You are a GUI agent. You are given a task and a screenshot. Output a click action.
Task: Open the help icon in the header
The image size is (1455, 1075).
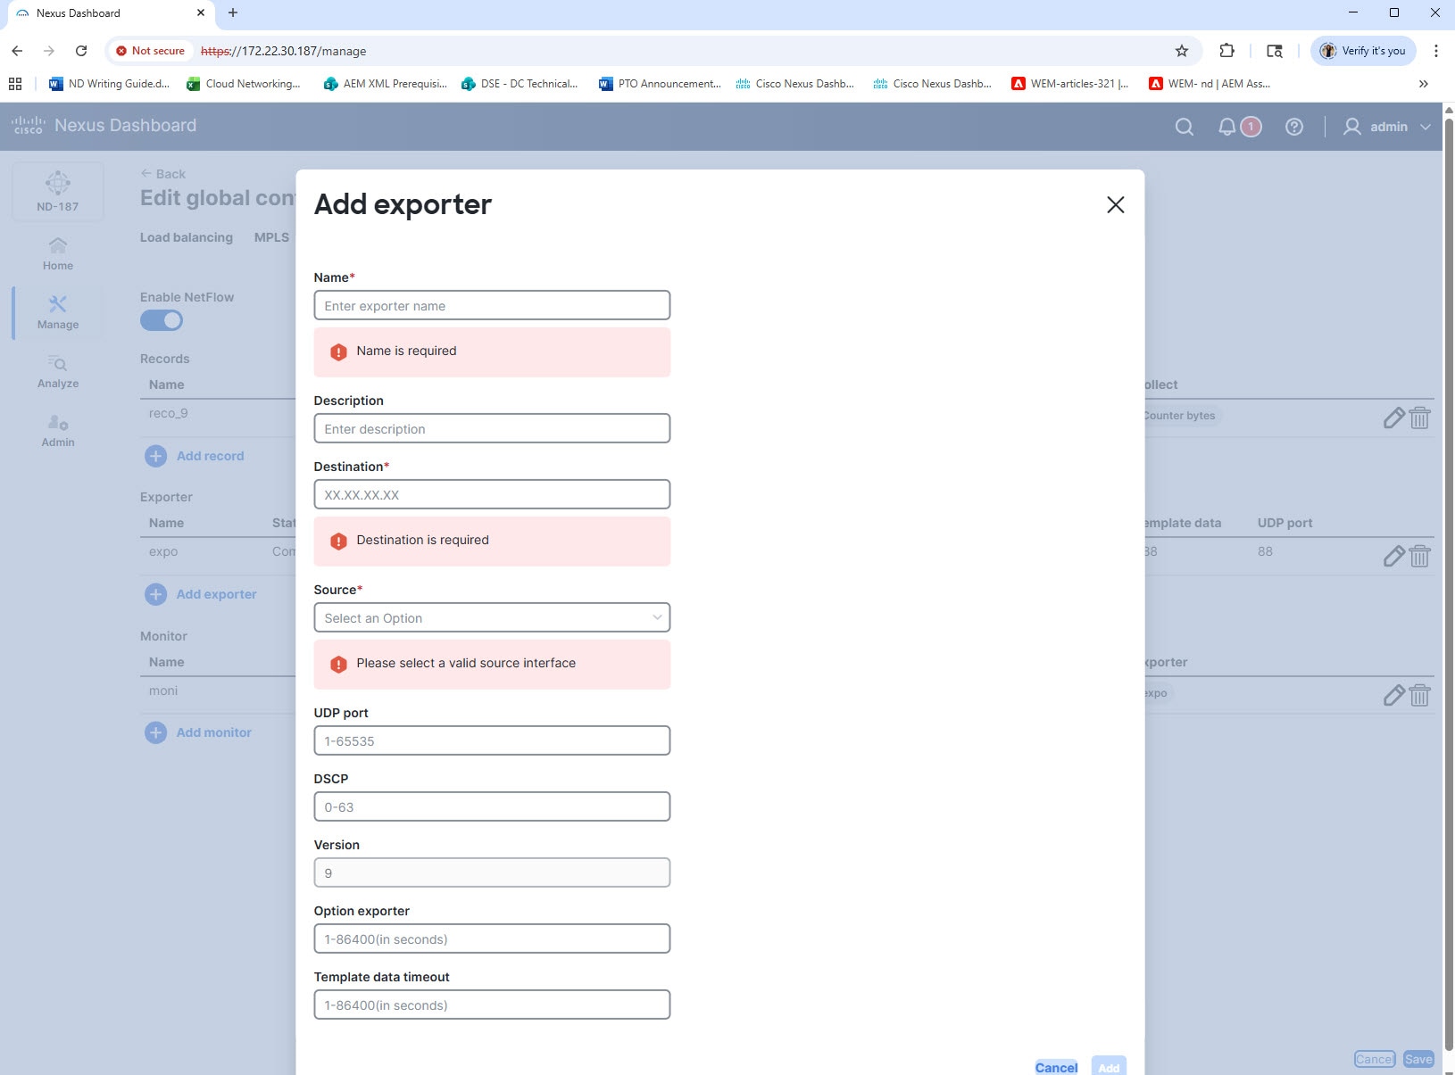point(1294,126)
